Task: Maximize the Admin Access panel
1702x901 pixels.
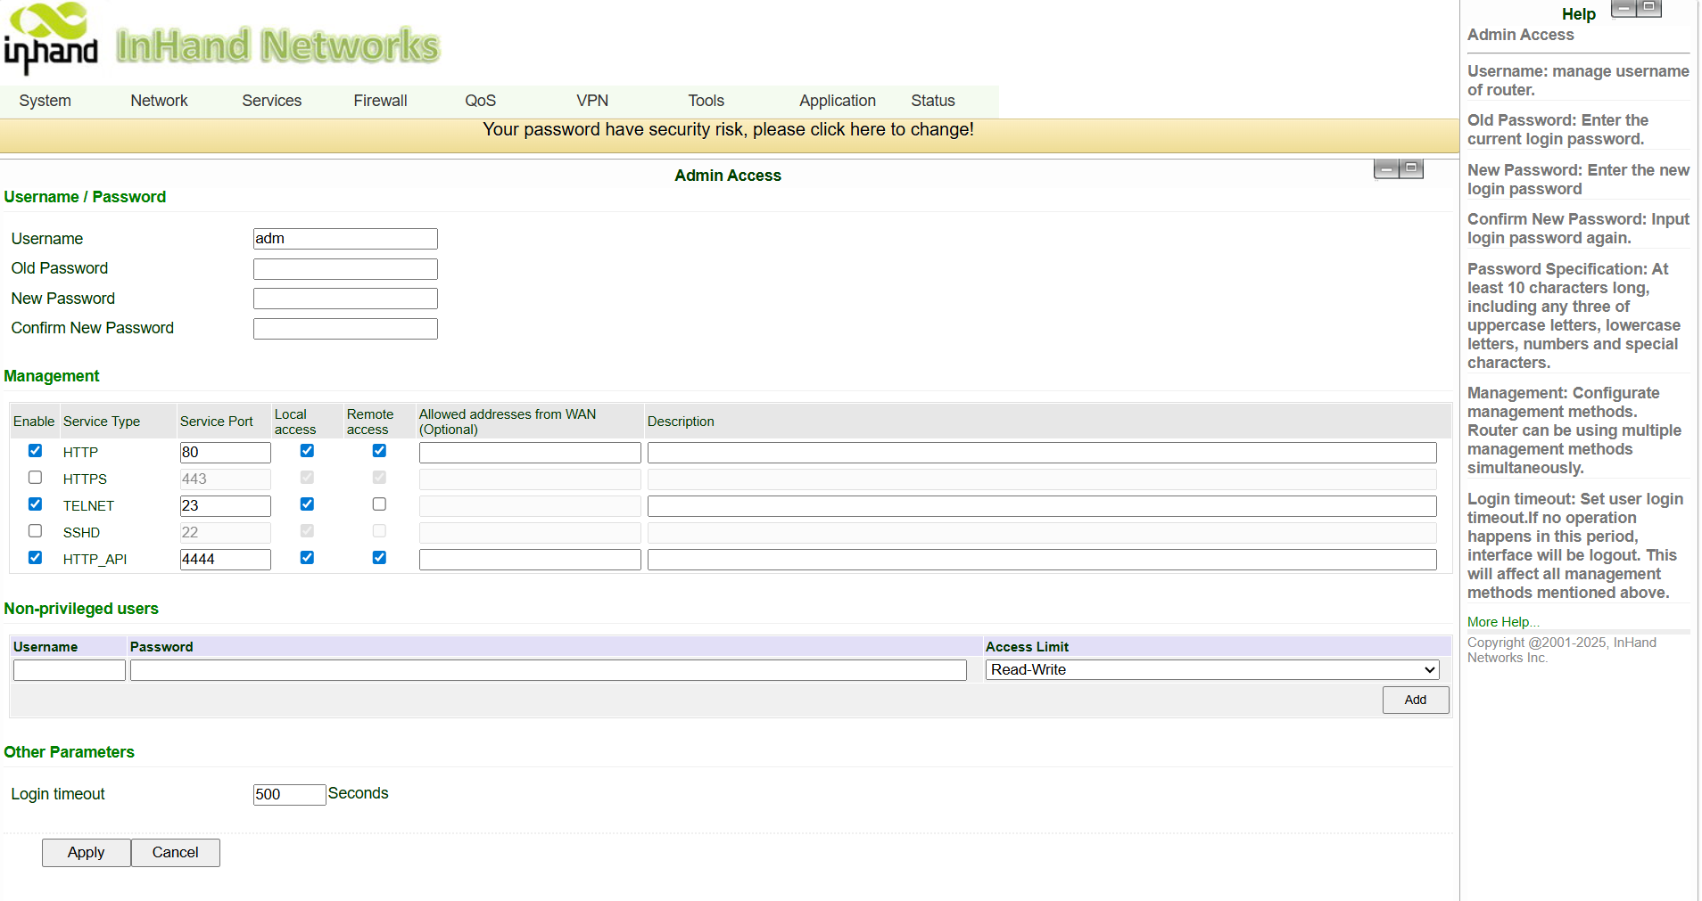Action: (1411, 168)
